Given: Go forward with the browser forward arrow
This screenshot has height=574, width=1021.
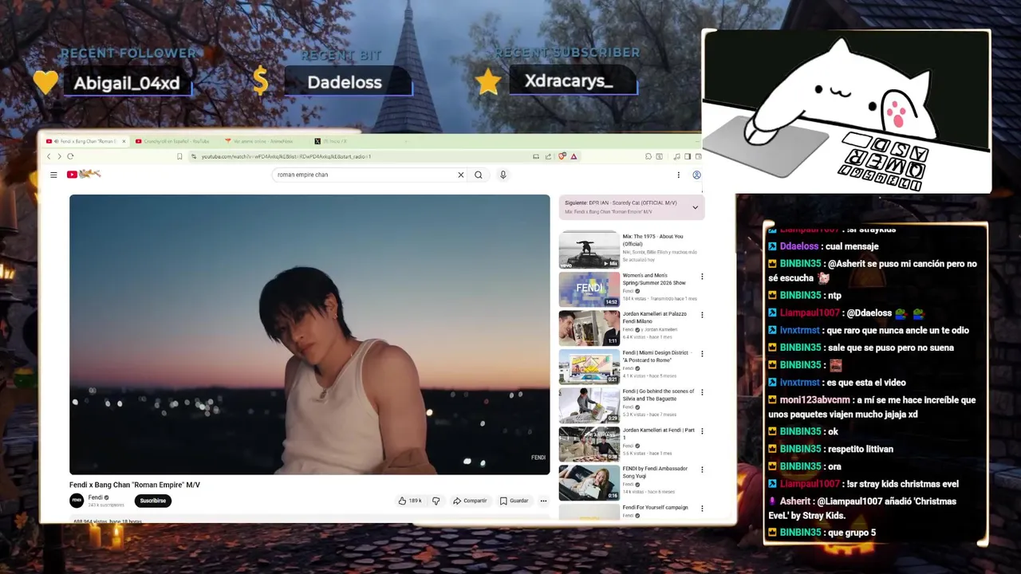Looking at the screenshot, I should point(59,156).
